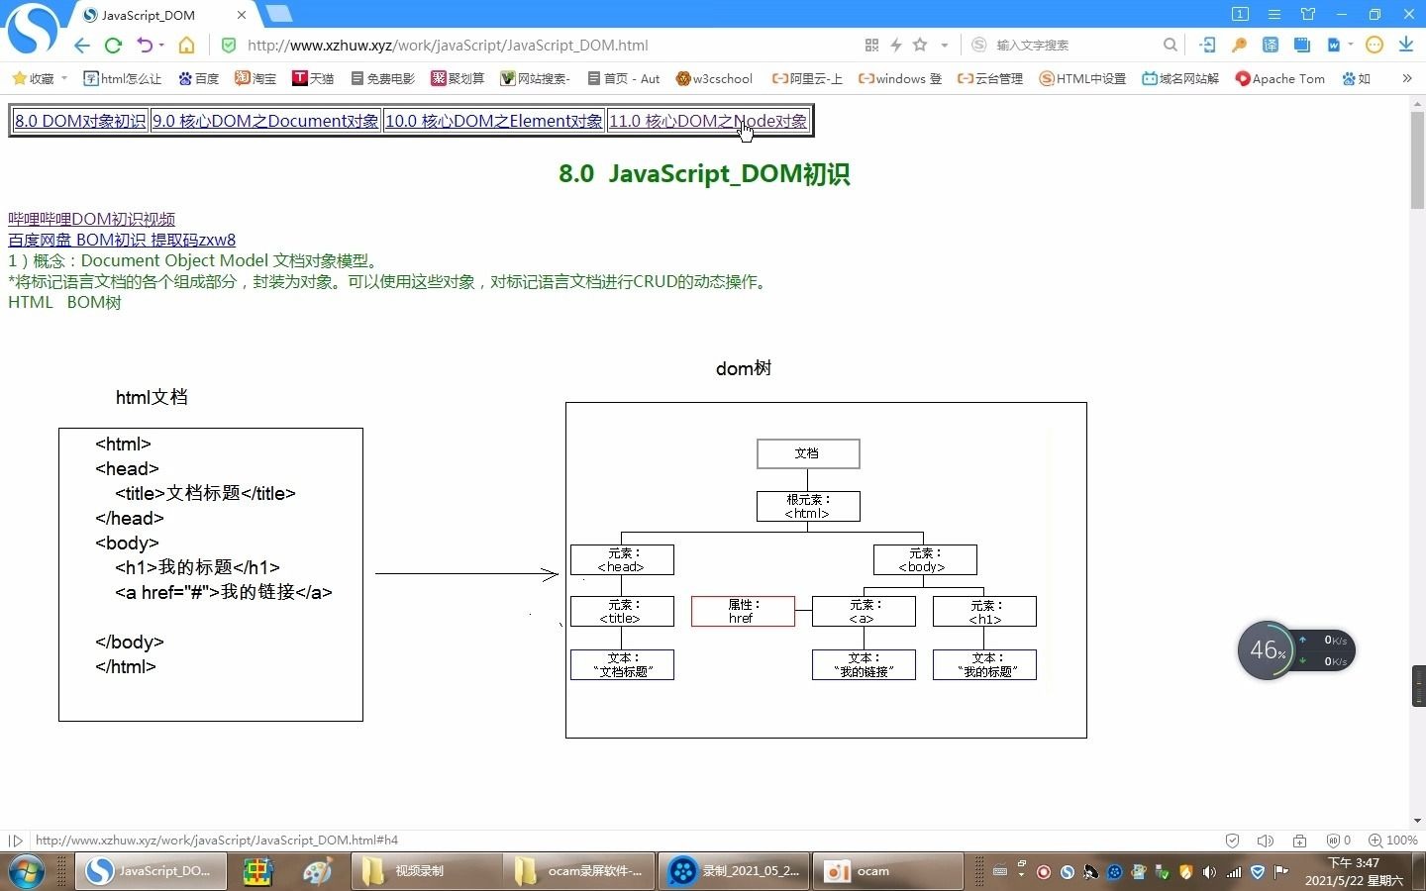
Task: Open the 百度 bookmark
Action: 198,78
